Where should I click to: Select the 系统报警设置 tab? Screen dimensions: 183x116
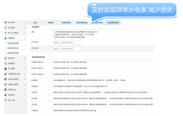click(113, 23)
